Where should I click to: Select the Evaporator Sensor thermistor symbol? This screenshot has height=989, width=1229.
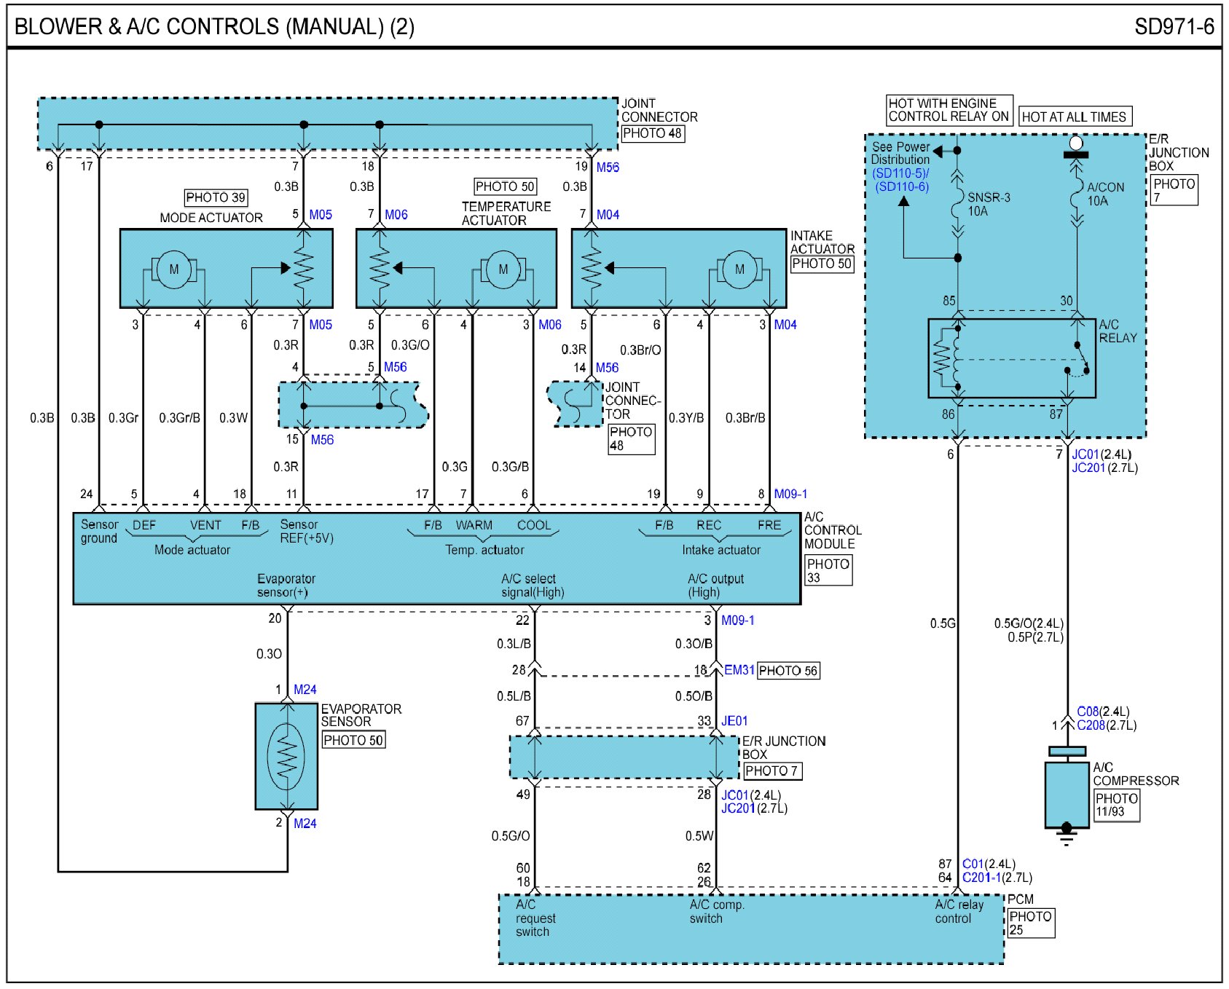click(286, 757)
